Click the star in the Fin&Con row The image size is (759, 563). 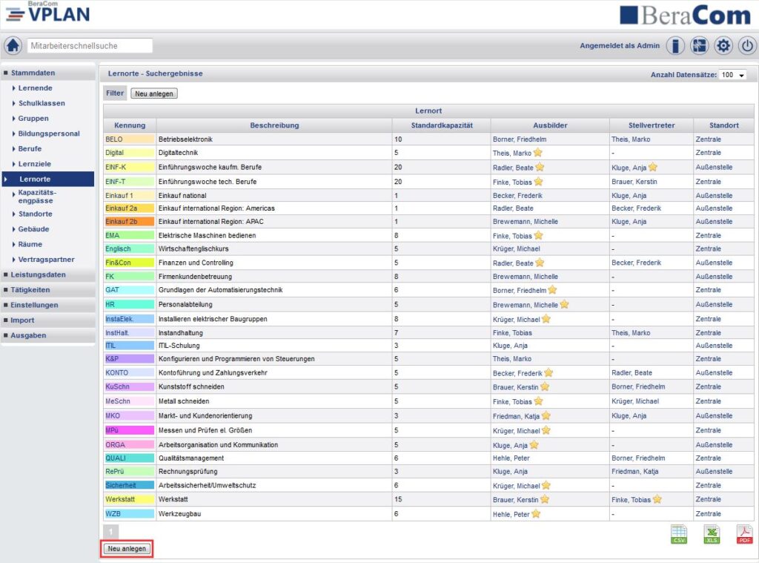[540, 263]
